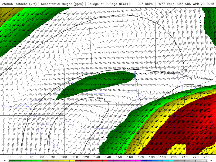
Task: Click the color scale value 50
Action: (9, 157)
